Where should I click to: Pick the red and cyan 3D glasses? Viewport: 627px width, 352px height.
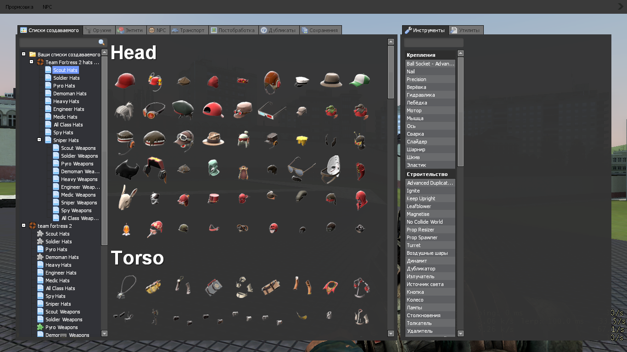272,111
